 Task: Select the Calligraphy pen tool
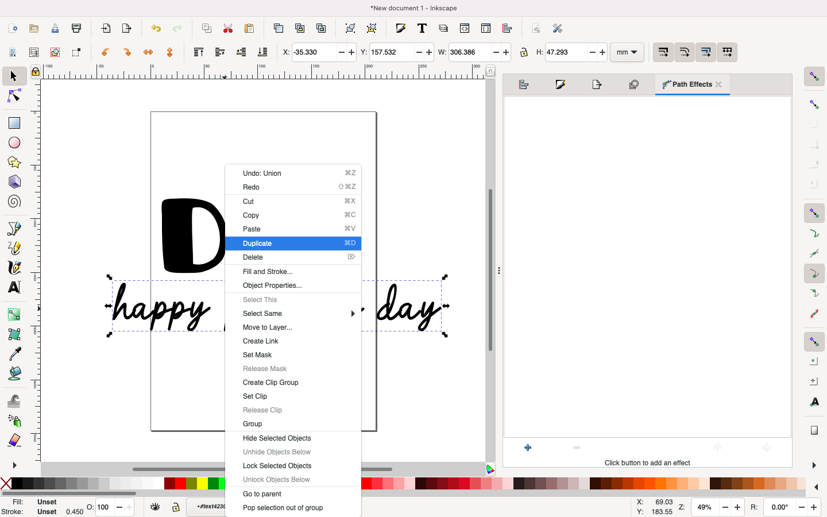(x=14, y=268)
